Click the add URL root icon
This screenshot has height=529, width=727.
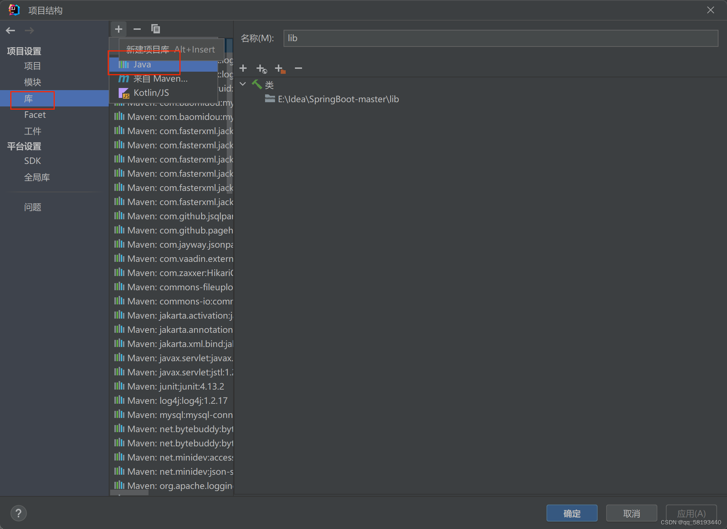262,68
